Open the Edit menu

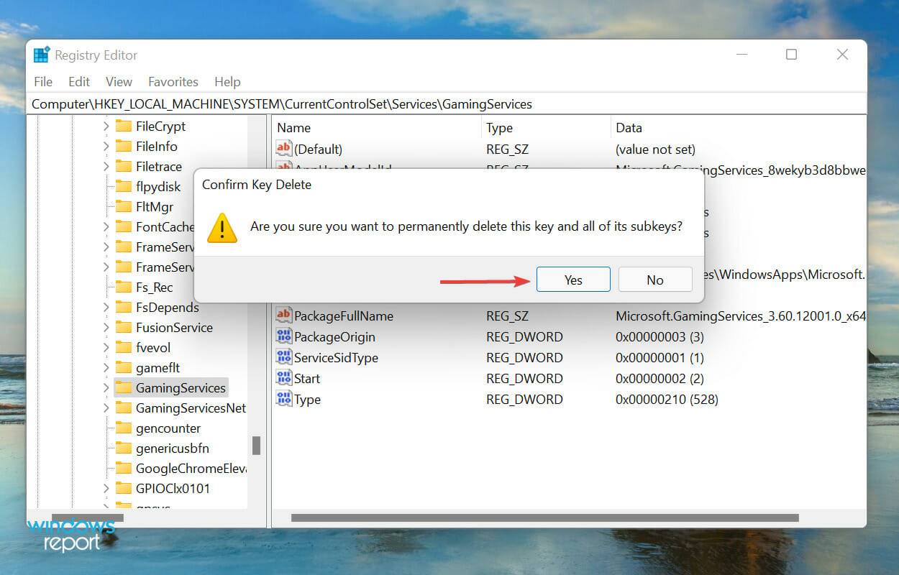[79, 81]
